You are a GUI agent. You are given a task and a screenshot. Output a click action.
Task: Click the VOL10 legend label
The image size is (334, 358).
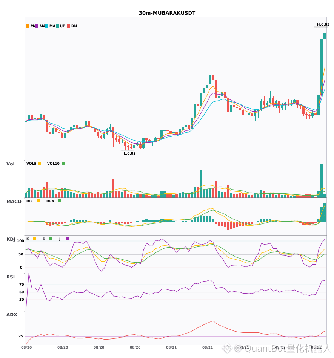tap(53, 164)
